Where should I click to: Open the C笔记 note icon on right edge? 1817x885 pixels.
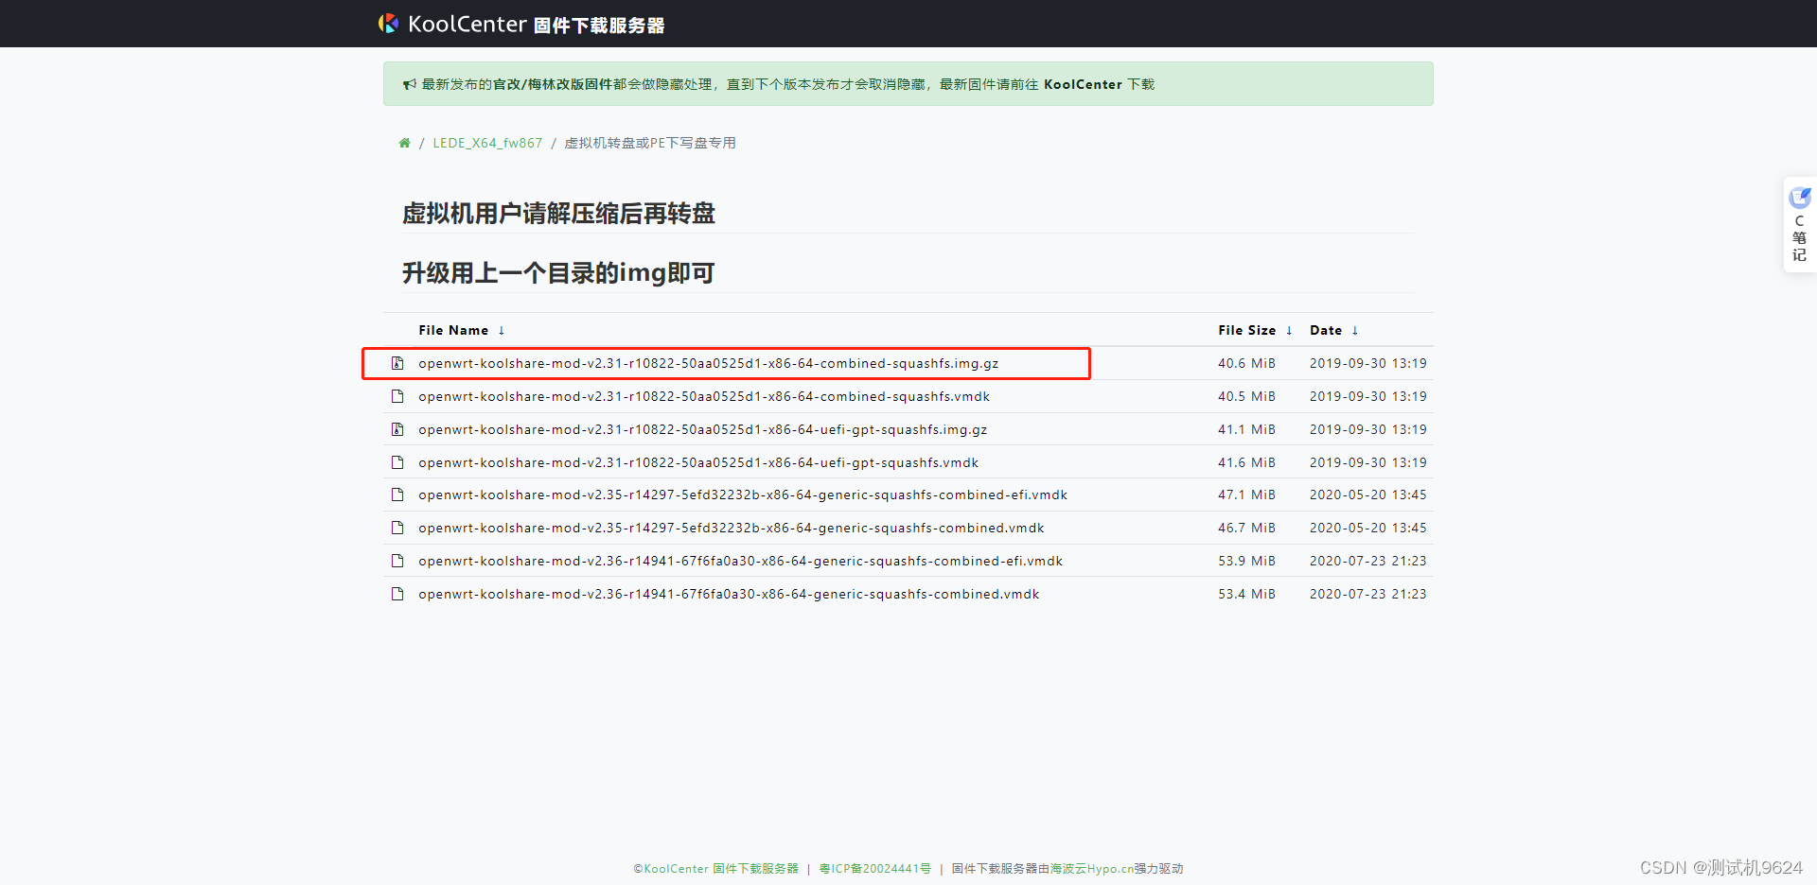click(1799, 198)
